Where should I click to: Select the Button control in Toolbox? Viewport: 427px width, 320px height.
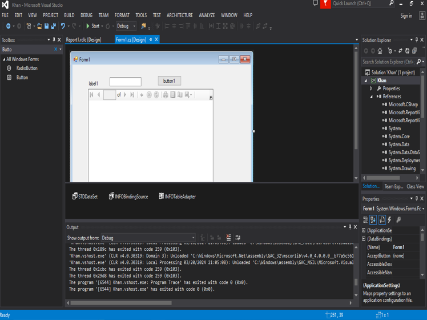coord(22,77)
